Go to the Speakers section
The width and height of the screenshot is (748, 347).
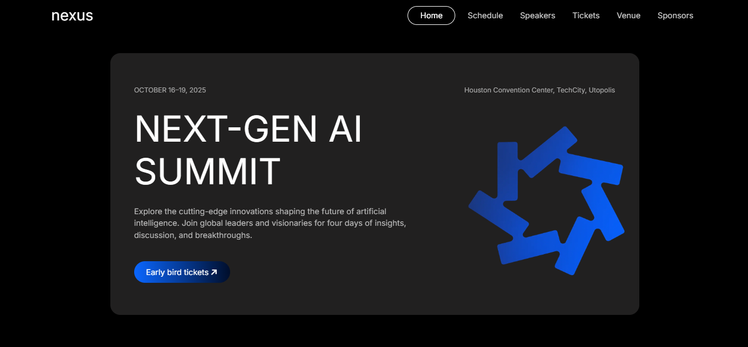(x=537, y=15)
